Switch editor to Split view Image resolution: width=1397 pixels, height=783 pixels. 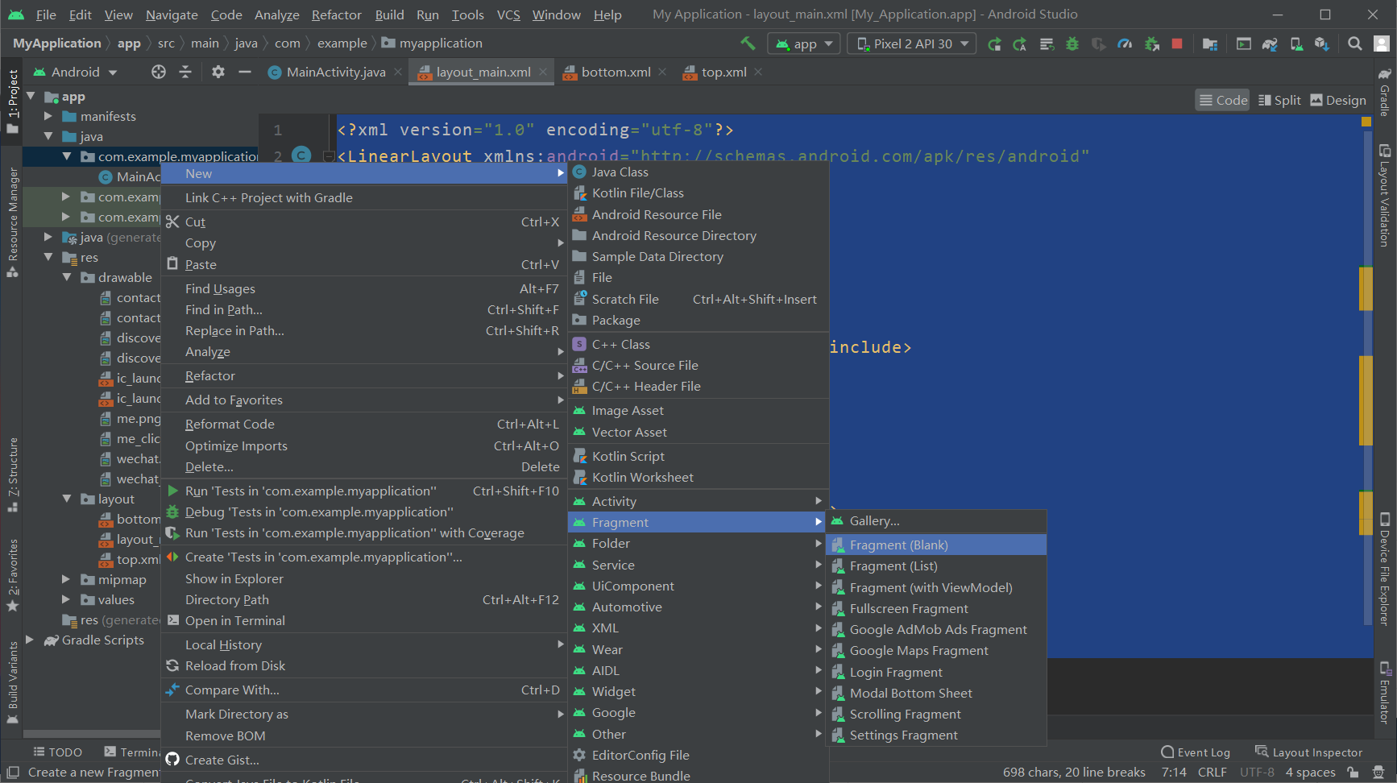[x=1279, y=100]
